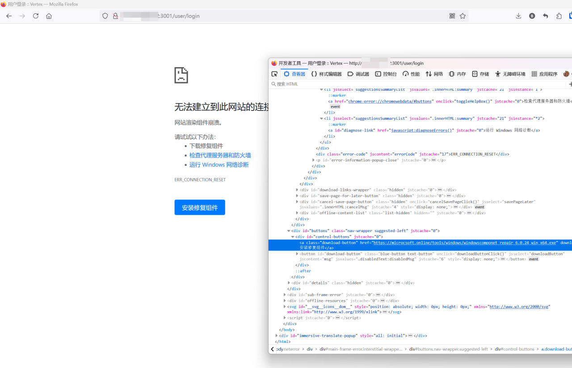Bookmark the page with star icon
The width and height of the screenshot is (572, 368).
tap(463, 16)
